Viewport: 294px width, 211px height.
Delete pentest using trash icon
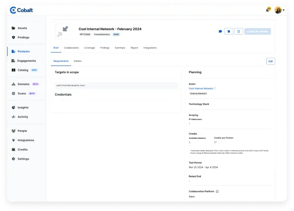(238, 31)
